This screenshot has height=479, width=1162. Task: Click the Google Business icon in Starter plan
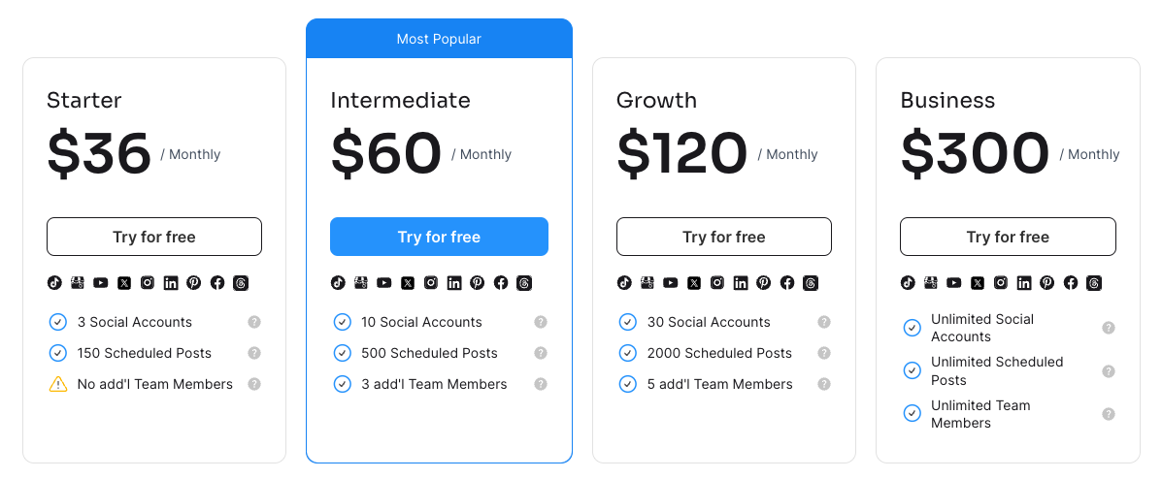(x=78, y=283)
